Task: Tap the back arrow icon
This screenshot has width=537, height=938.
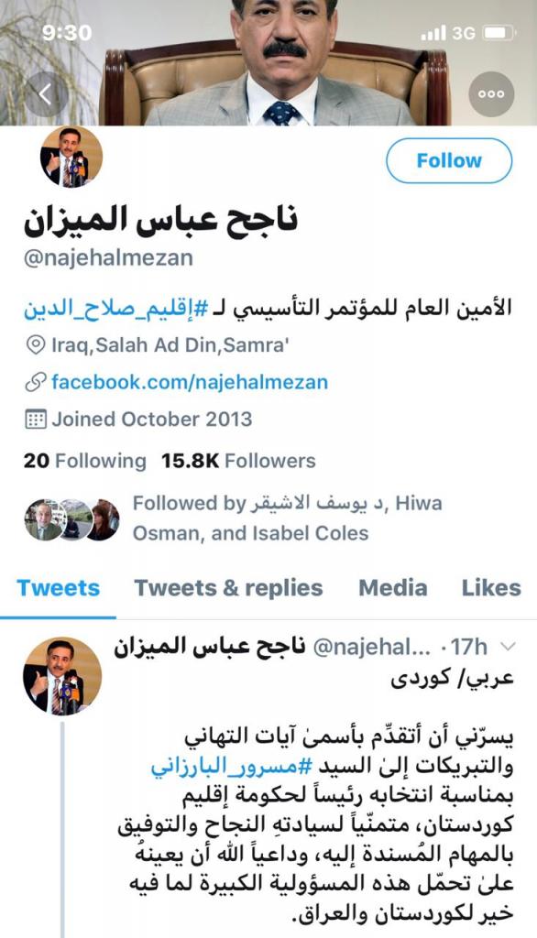Action: click(46, 94)
